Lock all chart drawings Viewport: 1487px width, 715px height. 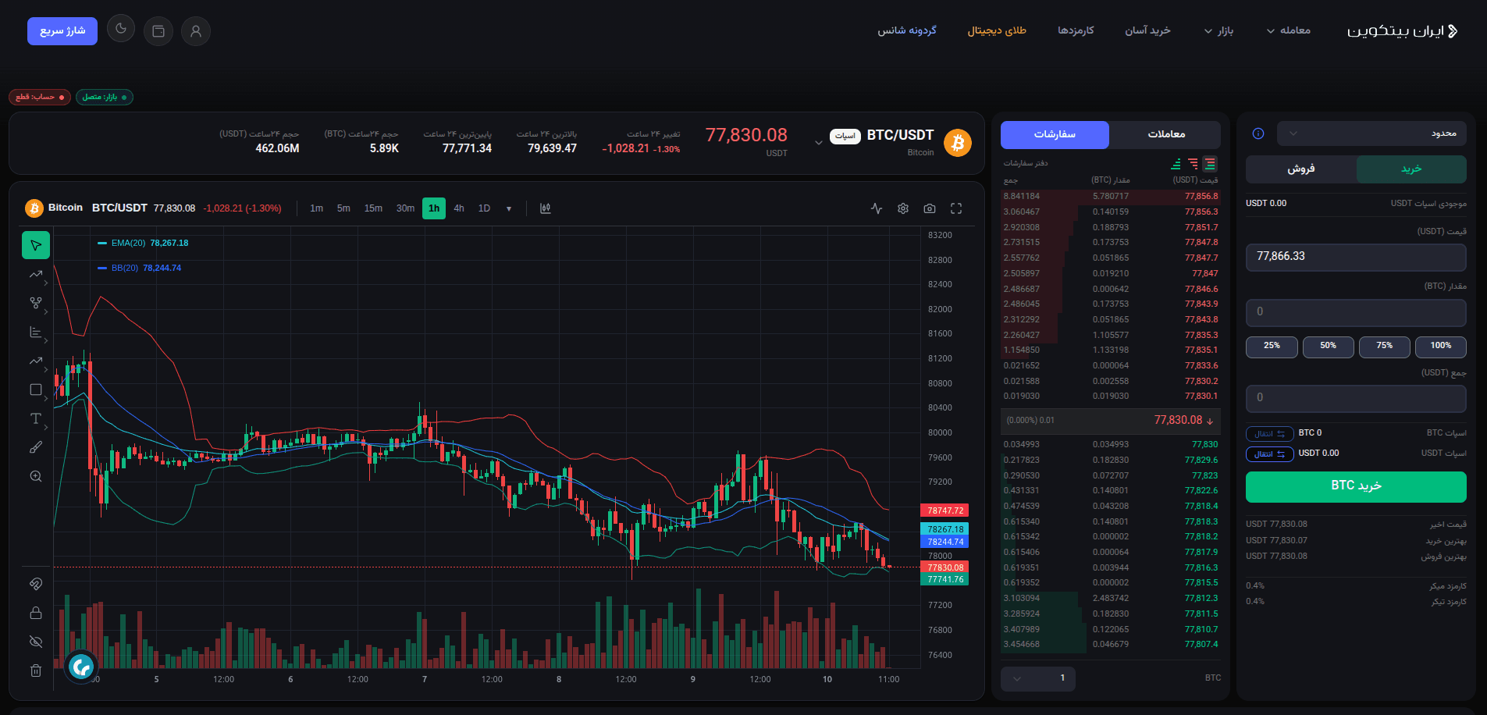click(36, 613)
